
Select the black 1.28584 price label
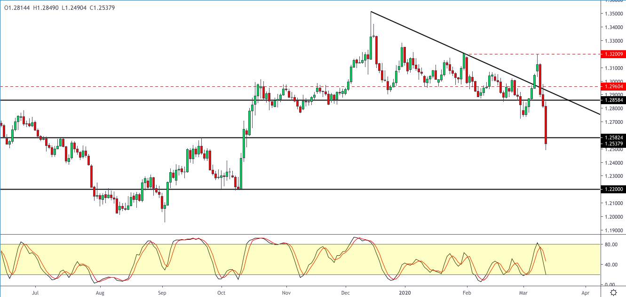pos(613,100)
